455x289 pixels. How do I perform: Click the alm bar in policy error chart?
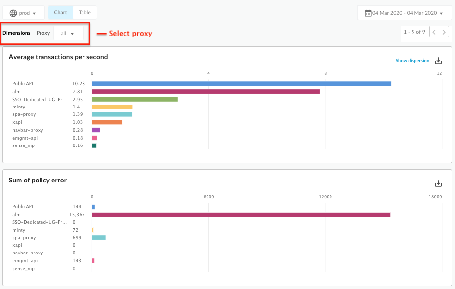click(x=241, y=215)
